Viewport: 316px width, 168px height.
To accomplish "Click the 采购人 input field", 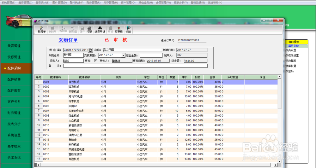I will point(73,61).
